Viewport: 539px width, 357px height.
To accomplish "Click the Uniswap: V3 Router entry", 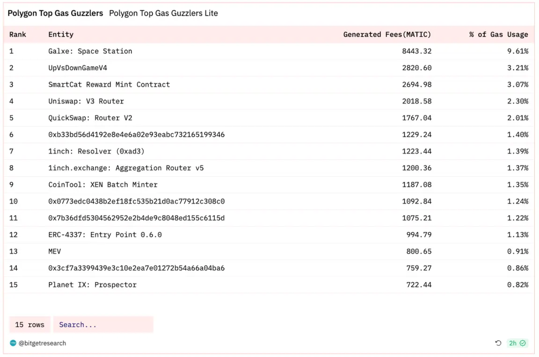I will 86,101.
